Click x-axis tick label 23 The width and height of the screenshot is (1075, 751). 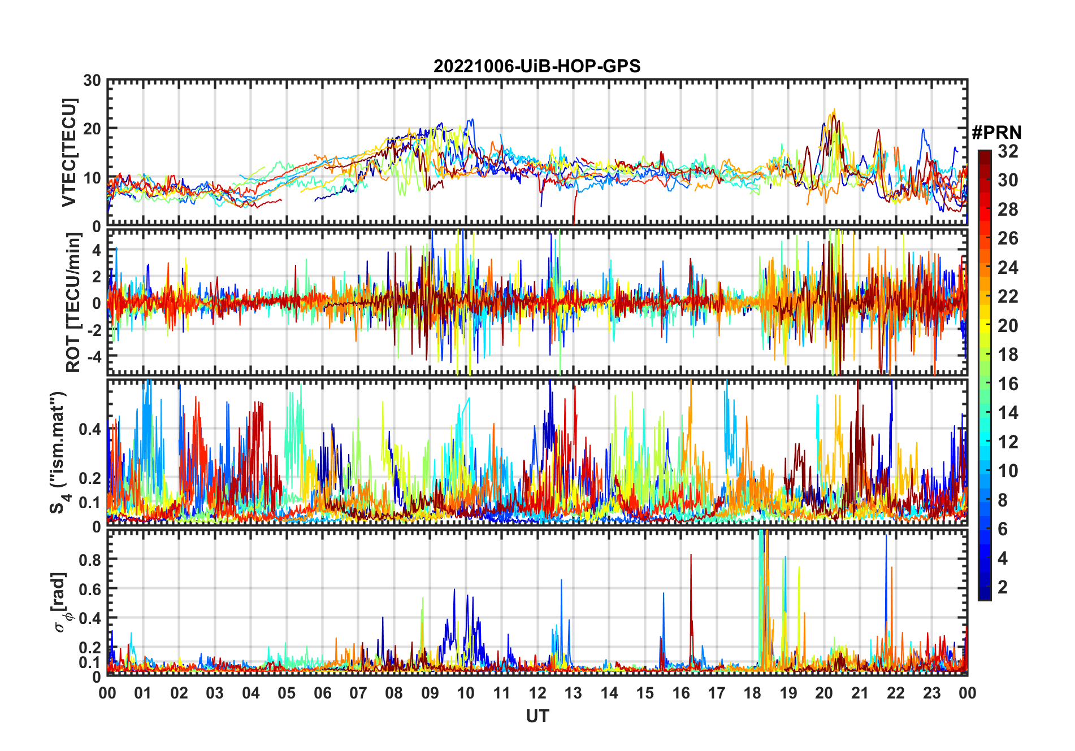coord(931,693)
